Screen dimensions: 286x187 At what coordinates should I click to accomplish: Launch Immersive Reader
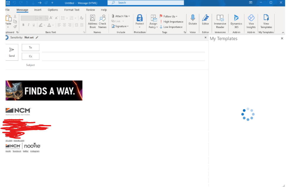coord(220,22)
